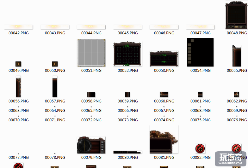Image resolution: width=248 pixels, height=168 pixels.
Task: Select the 00047.PNG glow thumbnail
Action: (200, 27)
